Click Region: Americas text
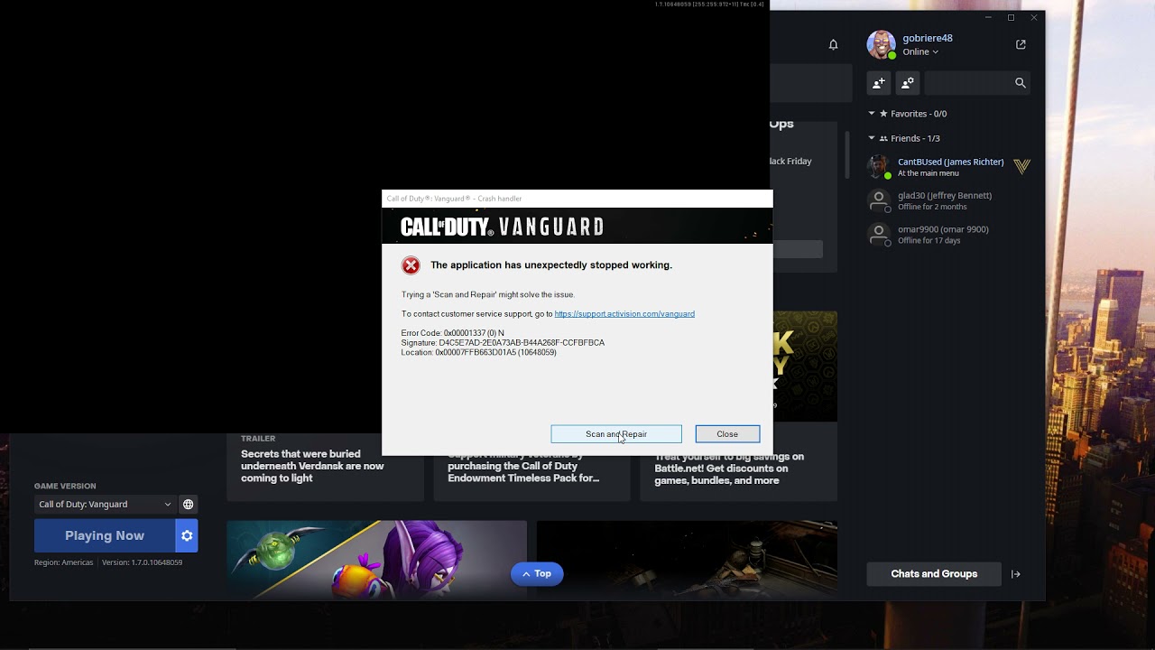The image size is (1155, 650). coord(63,562)
